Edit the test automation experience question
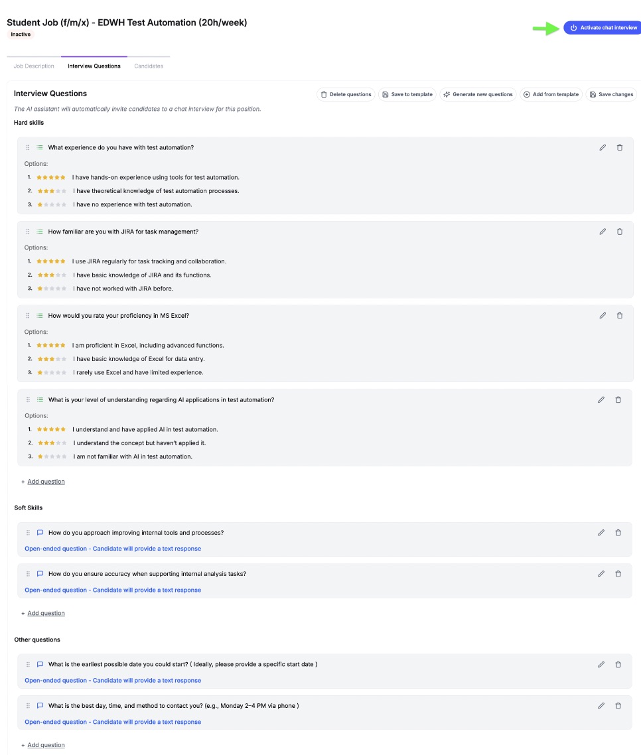This screenshot has height=755, width=641. coord(603,147)
